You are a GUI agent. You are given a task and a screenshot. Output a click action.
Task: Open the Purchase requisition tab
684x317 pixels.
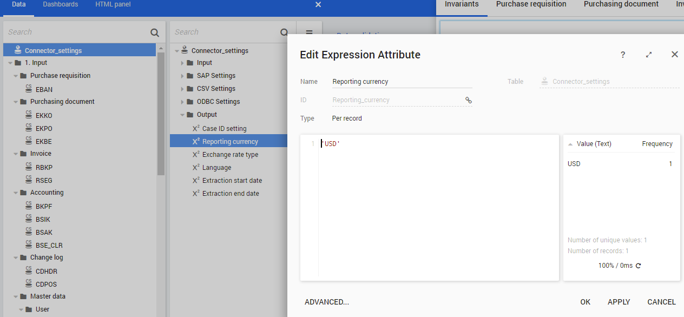531,4
